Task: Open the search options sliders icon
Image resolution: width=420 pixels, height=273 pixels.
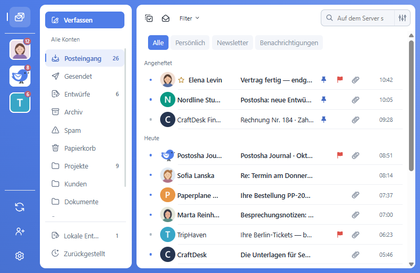Action: point(402,18)
